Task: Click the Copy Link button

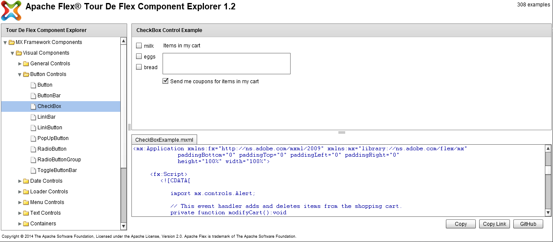Action: pyautogui.click(x=495, y=224)
